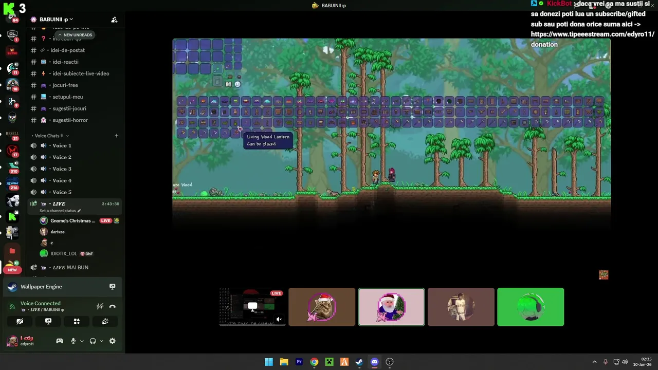Deafen with headphones icon
This screenshot has height=370, width=658.
point(93,341)
